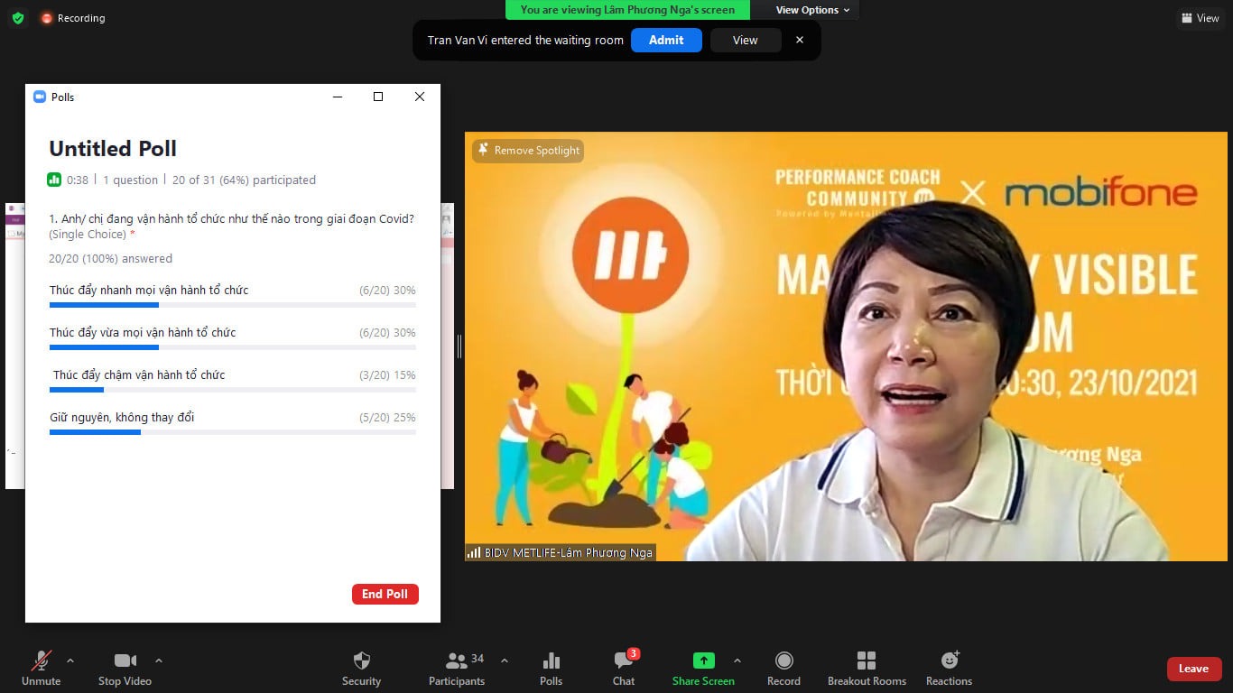The height and width of the screenshot is (693, 1233).
Task: Click the '(5/20) 25%' result value
Action: [x=387, y=417]
